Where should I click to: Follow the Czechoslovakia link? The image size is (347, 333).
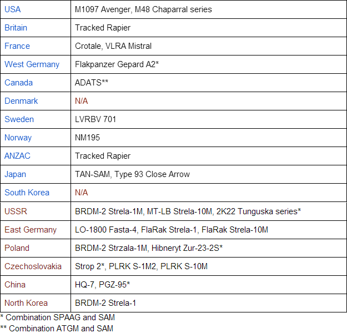click(33, 266)
